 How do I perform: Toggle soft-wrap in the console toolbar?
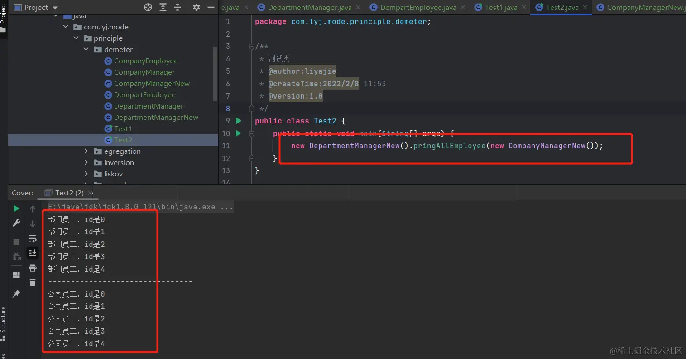[33, 238]
